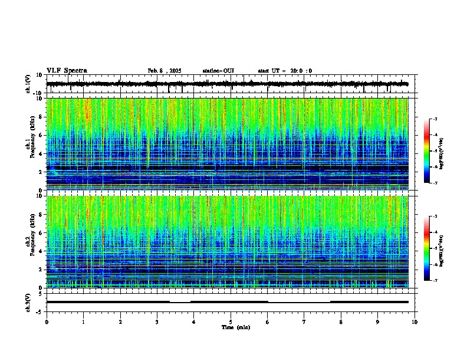467x361 pixels.
Task: Click time axis tick label 9
Action: (x=377, y=322)
